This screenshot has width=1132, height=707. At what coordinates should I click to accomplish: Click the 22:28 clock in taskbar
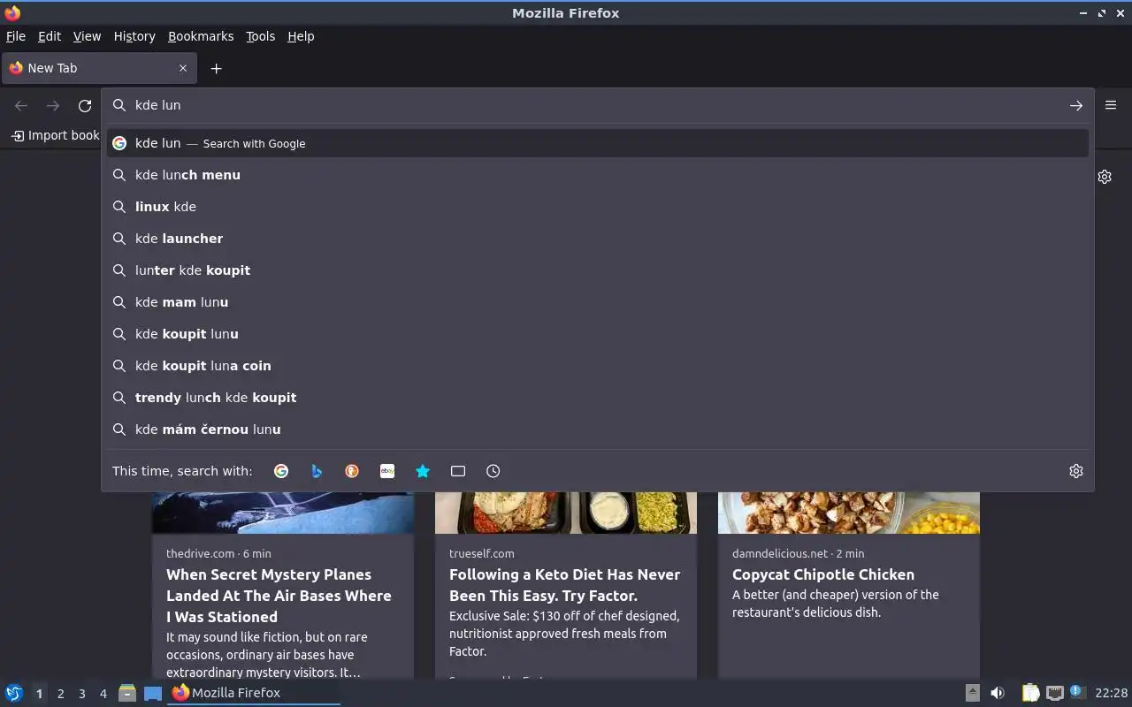(1111, 693)
